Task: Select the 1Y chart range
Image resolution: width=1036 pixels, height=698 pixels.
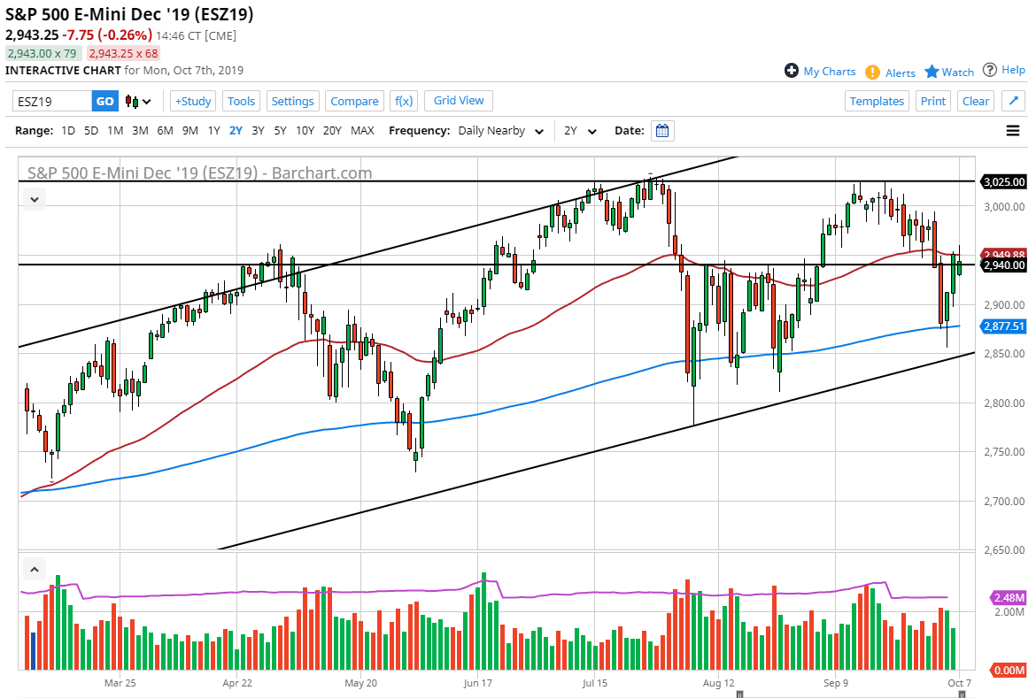Action: (x=213, y=130)
